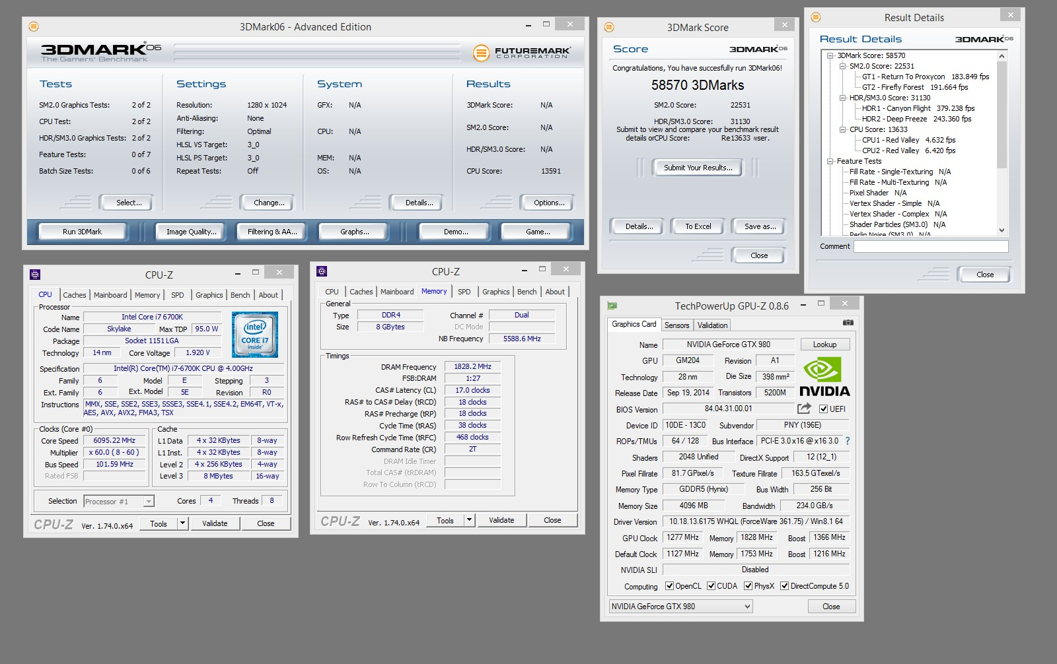Click the Demo... button
Viewport: 1057px width, 664px height.
click(456, 232)
